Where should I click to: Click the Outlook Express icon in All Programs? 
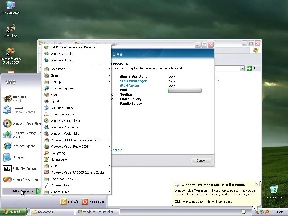pyautogui.click(x=46, y=108)
